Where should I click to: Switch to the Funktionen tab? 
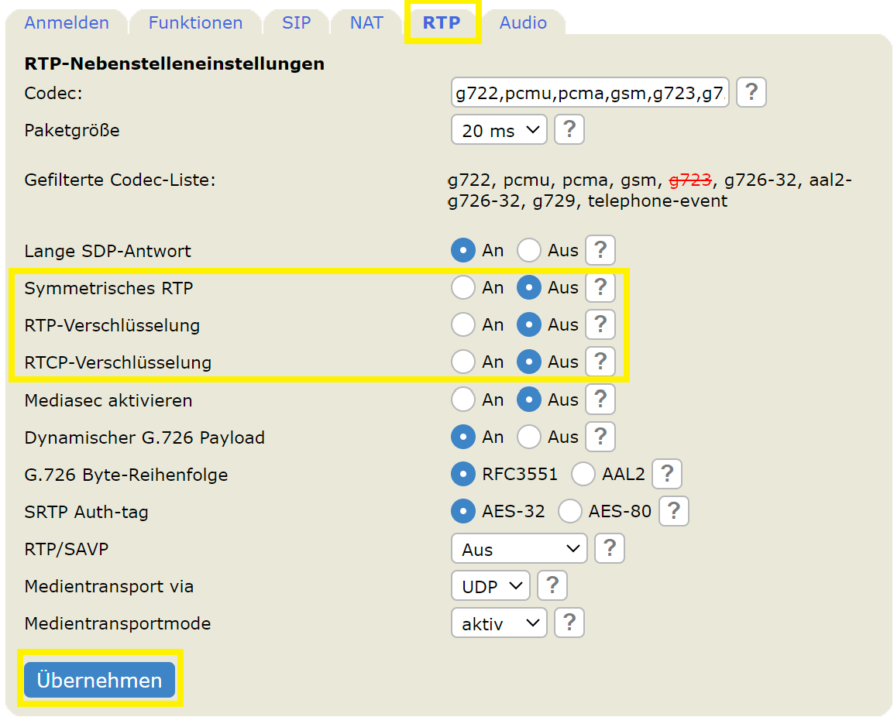point(195,22)
